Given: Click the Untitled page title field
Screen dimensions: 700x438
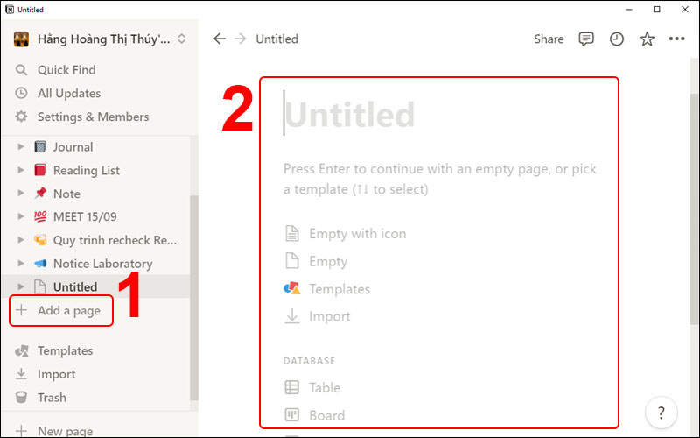Looking at the screenshot, I should [x=350, y=115].
